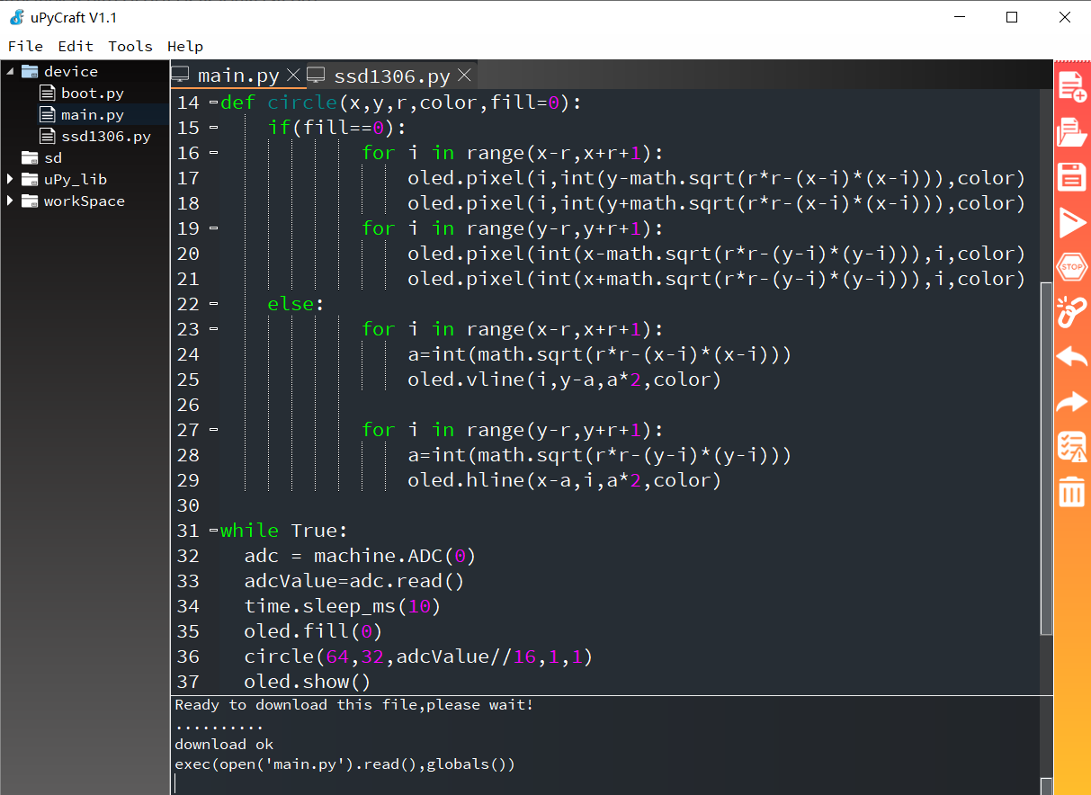Expand the workSpace folder
The width and height of the screenshot is (1091, 795).
coord(9,201)
